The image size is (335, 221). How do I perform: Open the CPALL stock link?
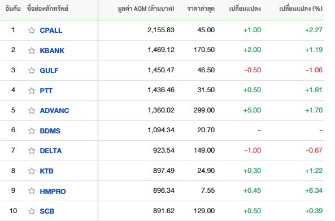click(x=51, y=31)
